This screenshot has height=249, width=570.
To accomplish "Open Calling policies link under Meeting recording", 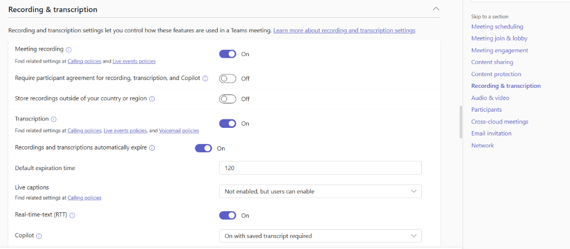I will 85,61.
